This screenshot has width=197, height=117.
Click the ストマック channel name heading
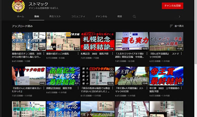tap(38, 4)
